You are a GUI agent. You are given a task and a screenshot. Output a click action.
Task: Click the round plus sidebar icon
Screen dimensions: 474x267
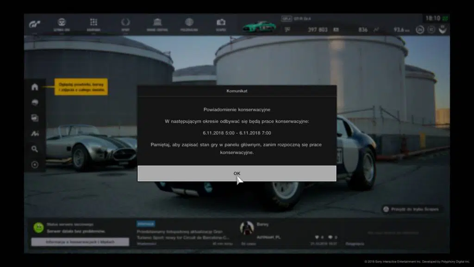(35, 165)
